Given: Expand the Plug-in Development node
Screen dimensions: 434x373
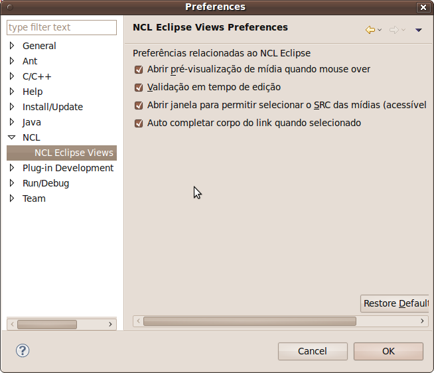Looking at the screenshot, I should 12,168.
